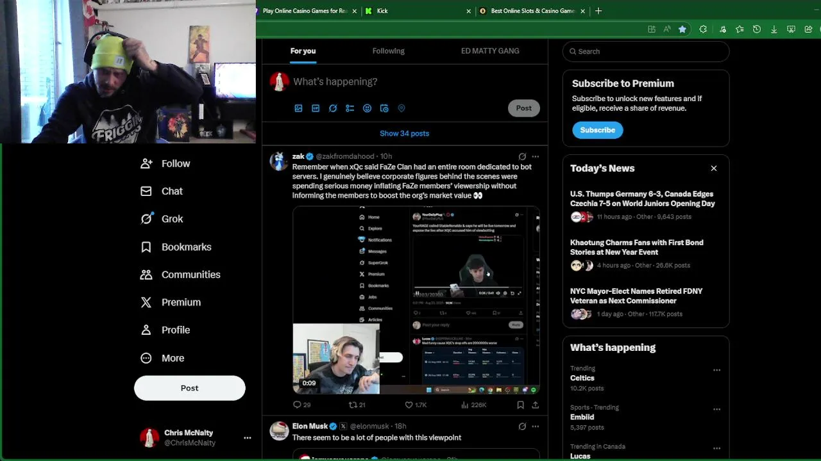Open the emoji picker in composer

(367, 108)
